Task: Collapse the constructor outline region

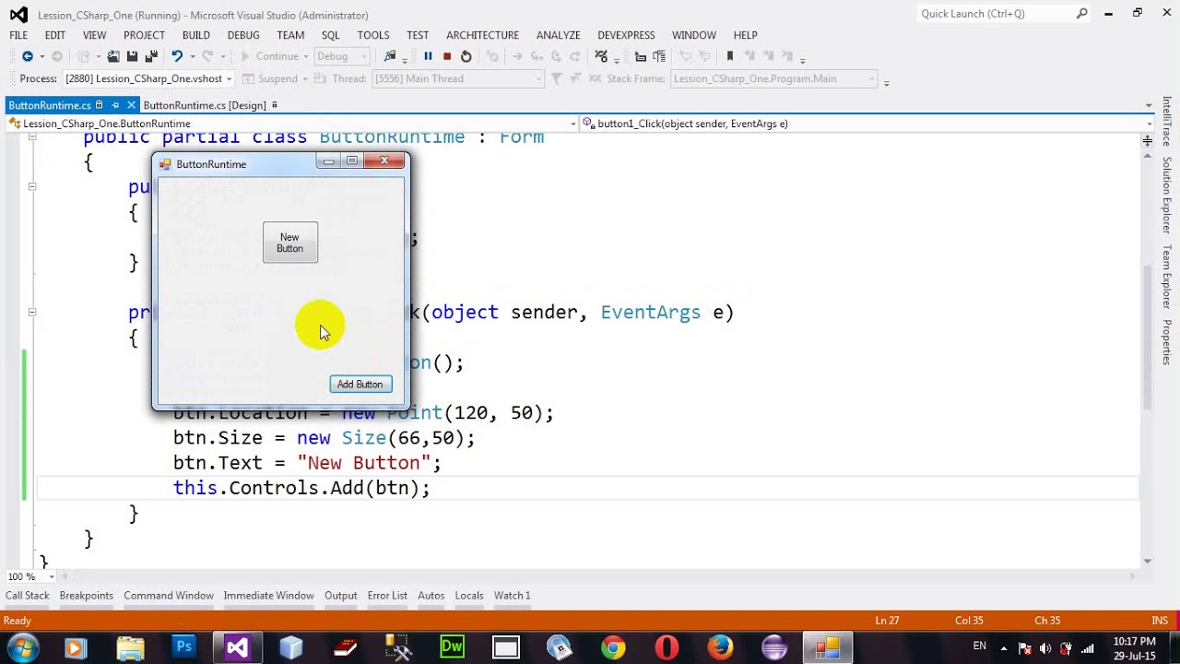Action: (x=32, y=187)
